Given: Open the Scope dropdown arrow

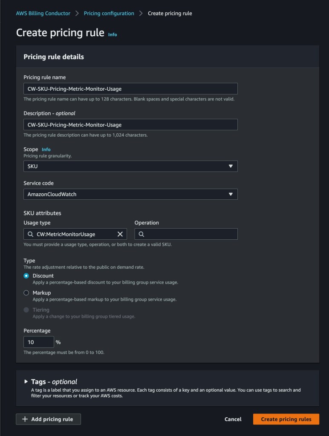Looking at the screenshot, I should click(231, 166).
